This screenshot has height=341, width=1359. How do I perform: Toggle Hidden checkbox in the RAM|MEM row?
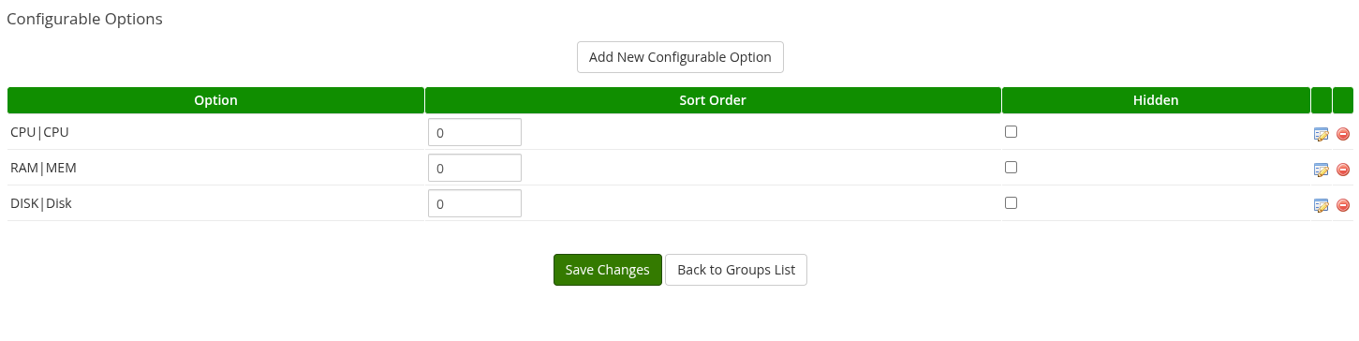(x=1011, y=168)
